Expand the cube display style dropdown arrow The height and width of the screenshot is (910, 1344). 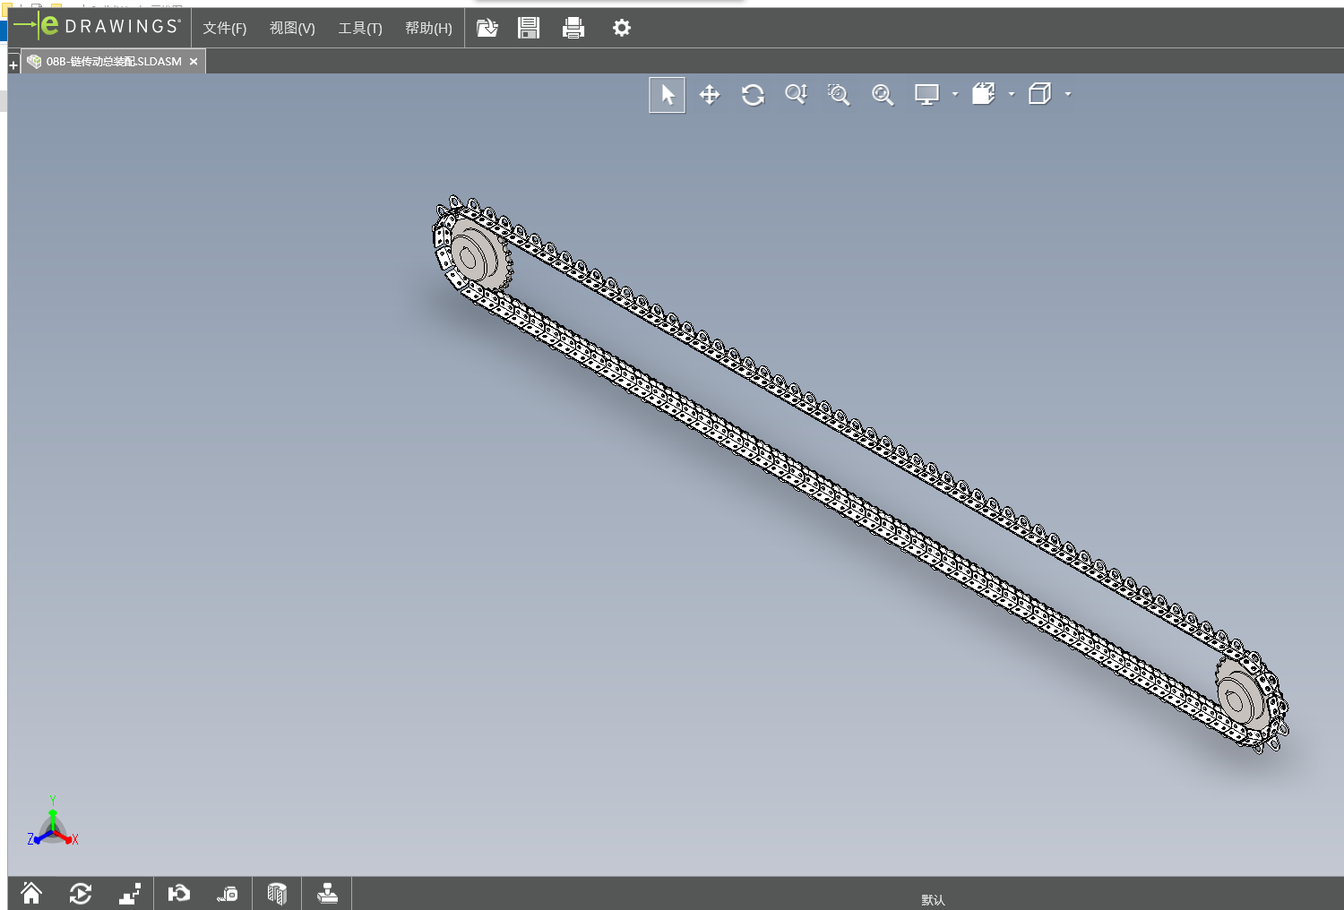pyautogui.click(x=1068, y=94)
